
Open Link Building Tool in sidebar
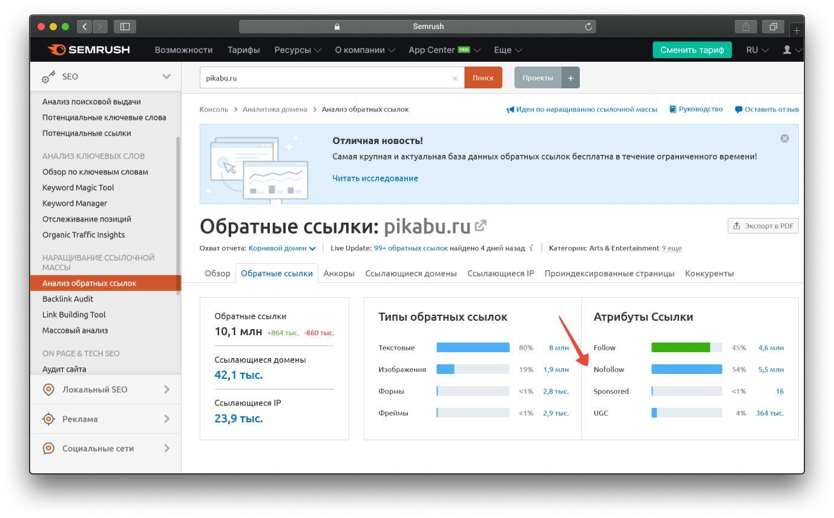pos(74,315)
